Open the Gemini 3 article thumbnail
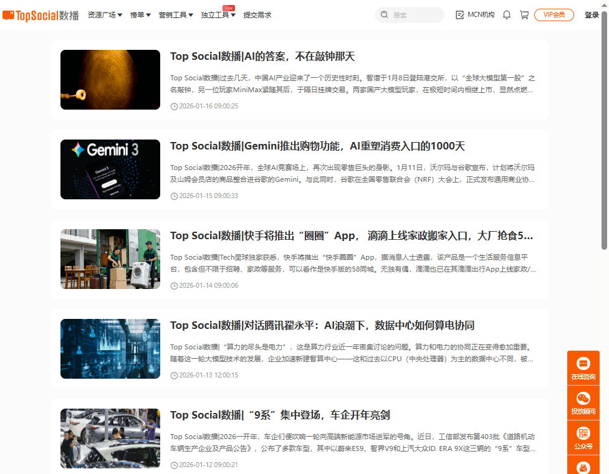 point(110,169)
